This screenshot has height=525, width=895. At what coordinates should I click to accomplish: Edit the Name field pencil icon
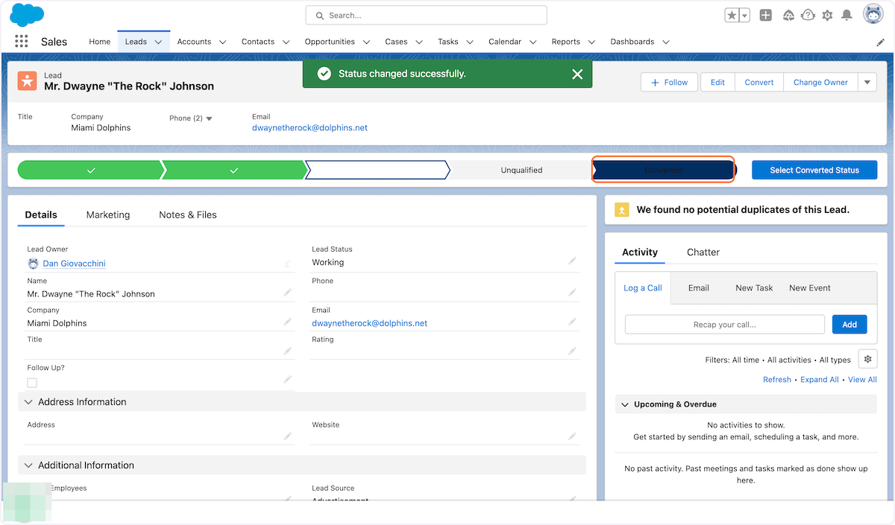(x=287, y=293)
